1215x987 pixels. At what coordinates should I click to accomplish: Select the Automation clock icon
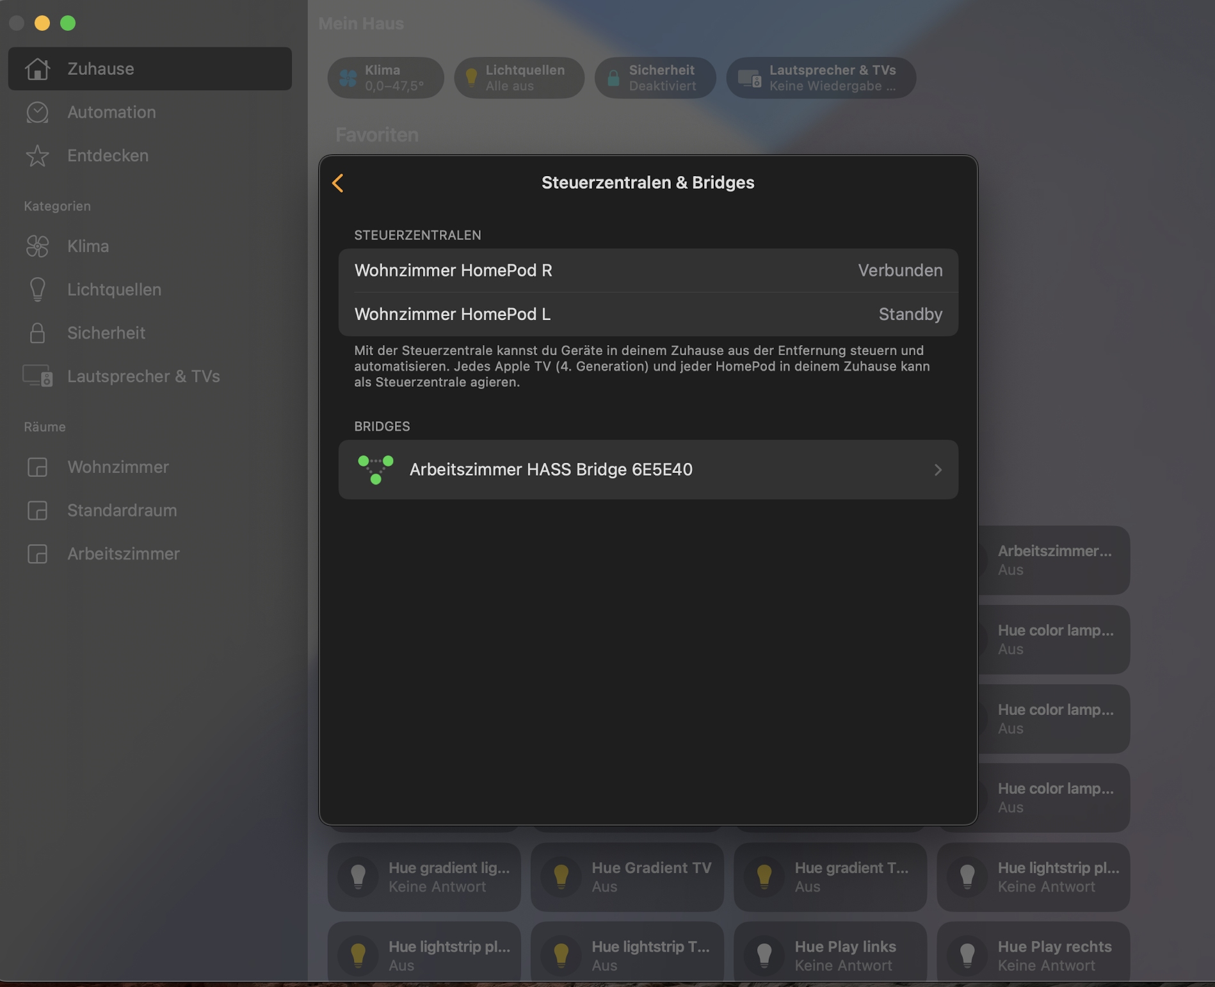point(37,112)
